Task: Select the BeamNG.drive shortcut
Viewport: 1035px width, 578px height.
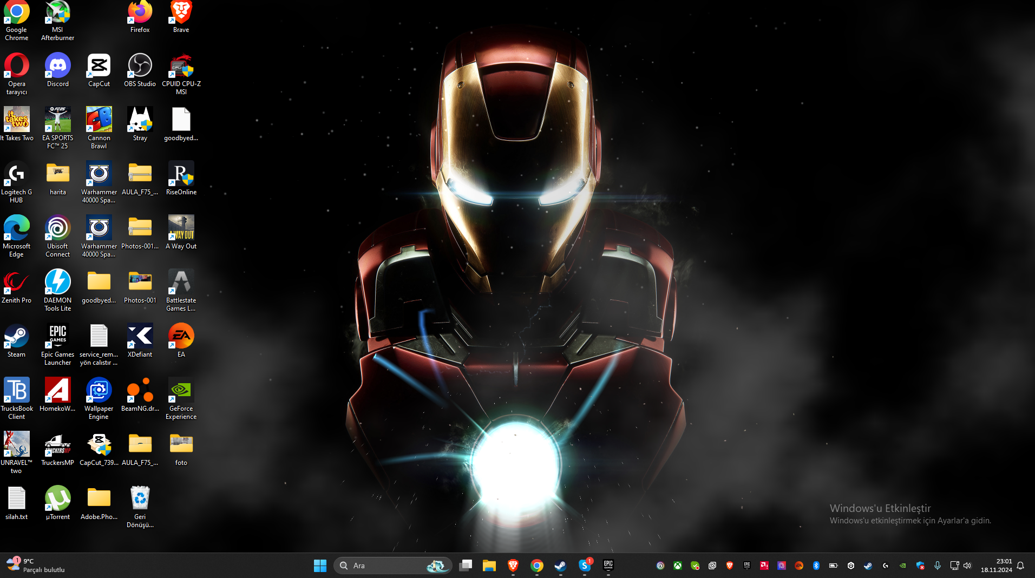Action: tap(140, 395)
